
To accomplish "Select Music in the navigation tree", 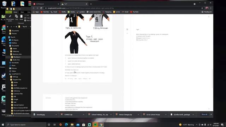I will 12,66.
